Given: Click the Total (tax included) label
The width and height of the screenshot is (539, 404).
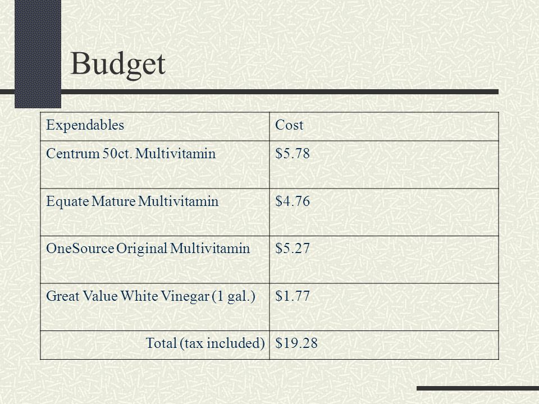Looking at the screenshot, I should [205, 343].
